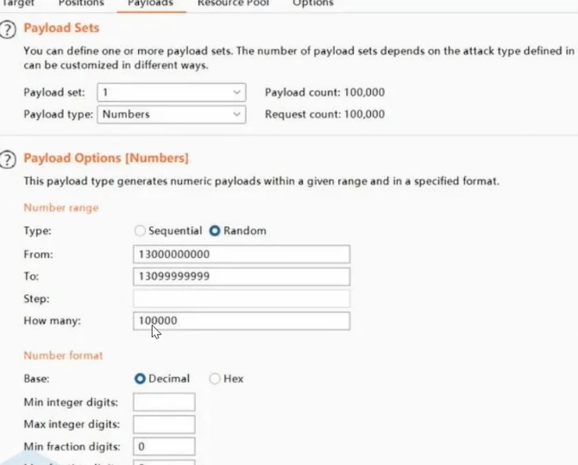This screenshot has width=578, height=465.
Task: Select the Sequential number type
Action: 141,231
